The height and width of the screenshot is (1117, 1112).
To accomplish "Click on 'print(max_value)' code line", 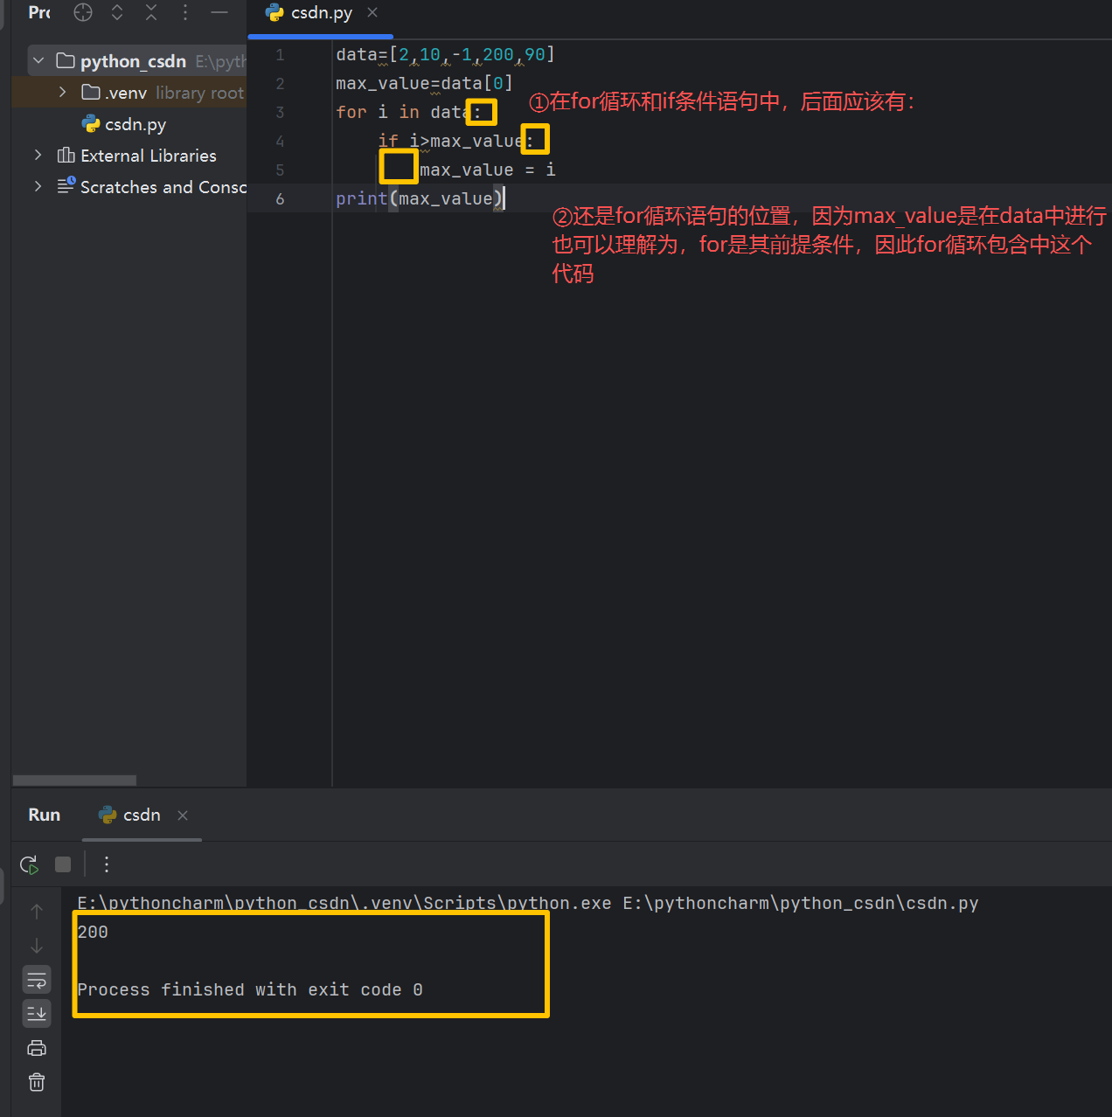I will pos(420,198).
